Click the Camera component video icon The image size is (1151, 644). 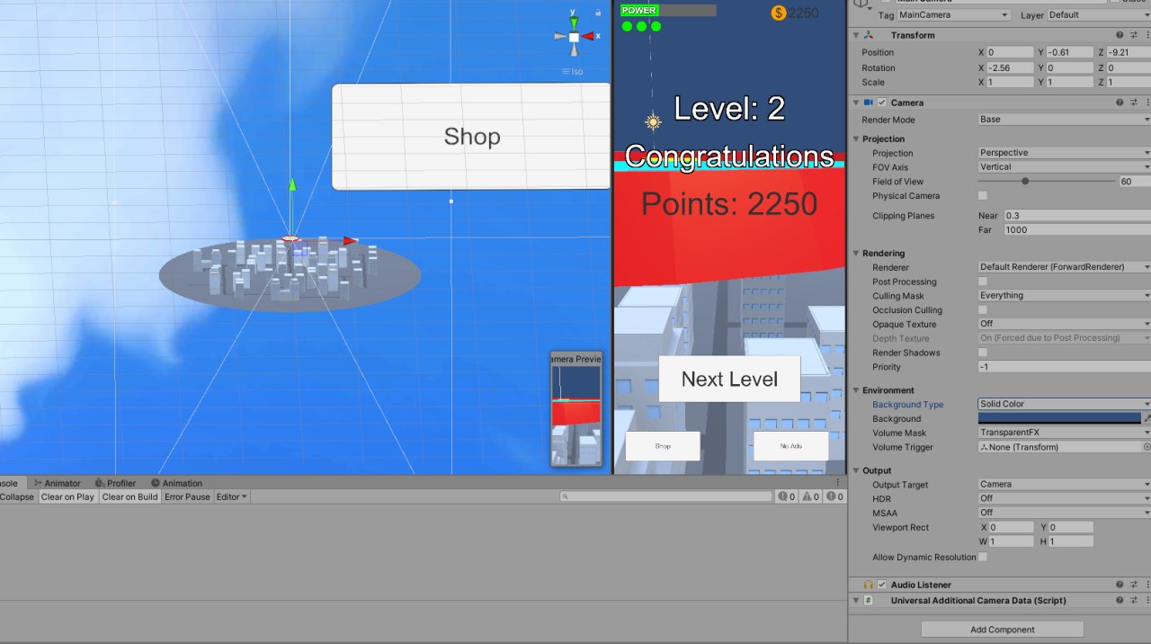click(869, 103)
